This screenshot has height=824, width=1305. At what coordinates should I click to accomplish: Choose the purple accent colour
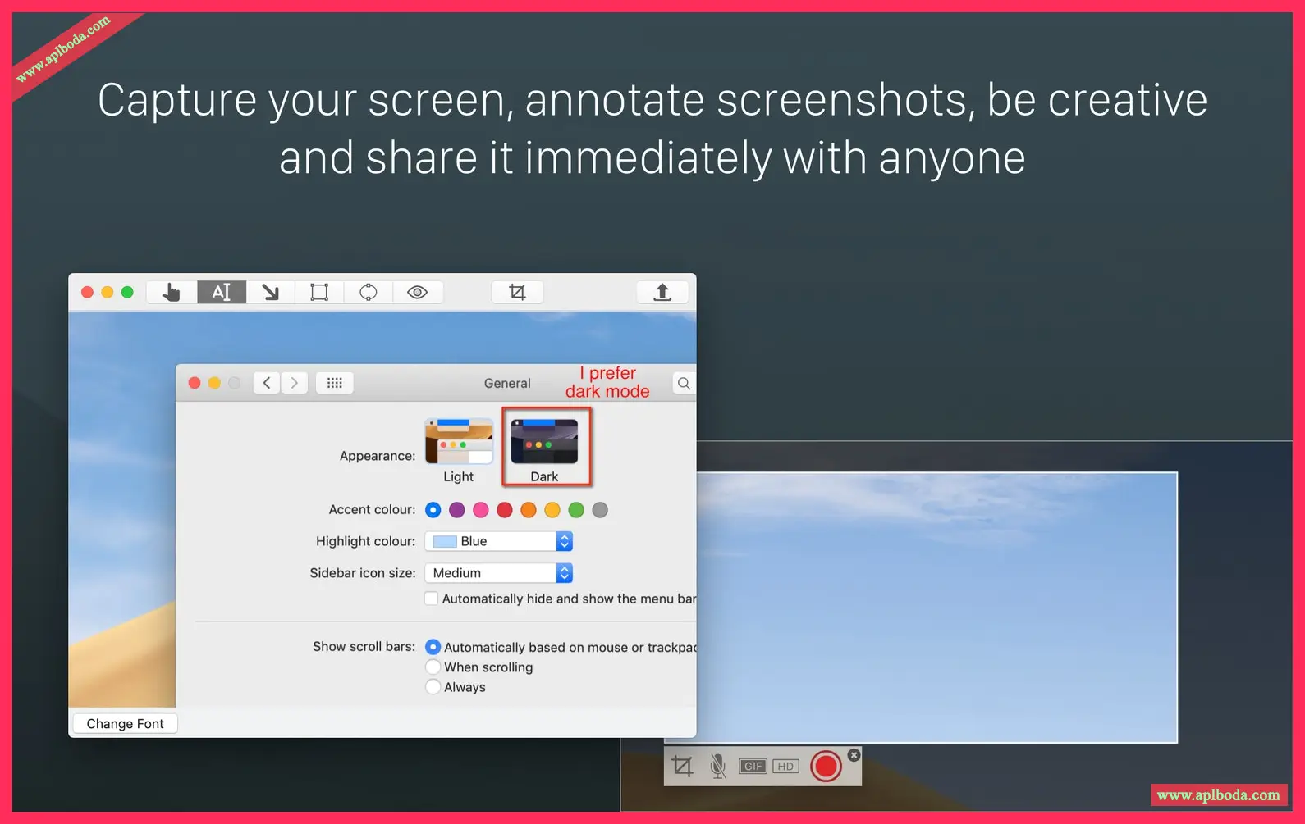click(457, 510)
